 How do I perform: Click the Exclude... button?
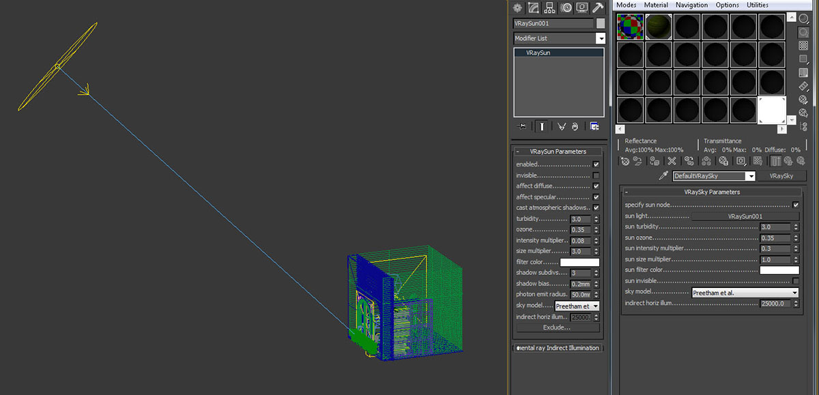(x=556, y=327)
